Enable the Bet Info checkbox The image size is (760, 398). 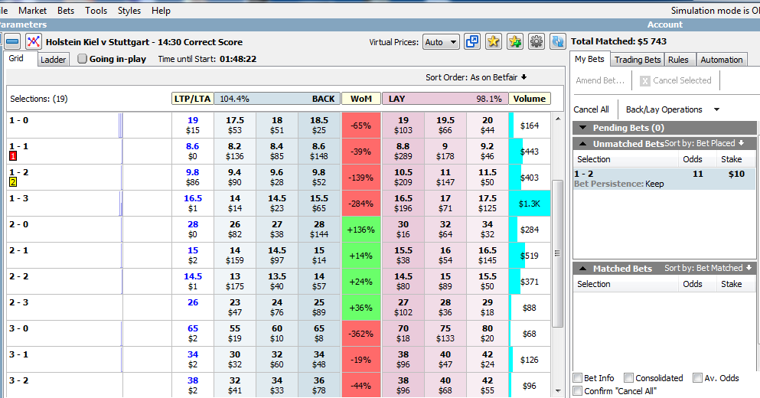click(x=578, y=377)
